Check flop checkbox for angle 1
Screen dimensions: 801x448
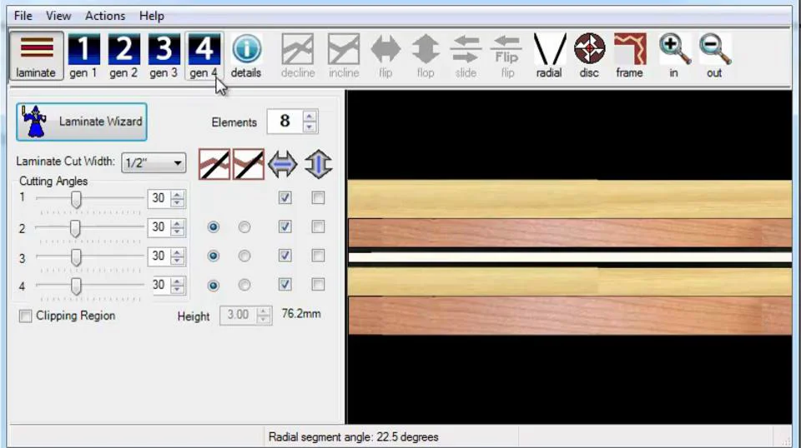tap(318, 197)
